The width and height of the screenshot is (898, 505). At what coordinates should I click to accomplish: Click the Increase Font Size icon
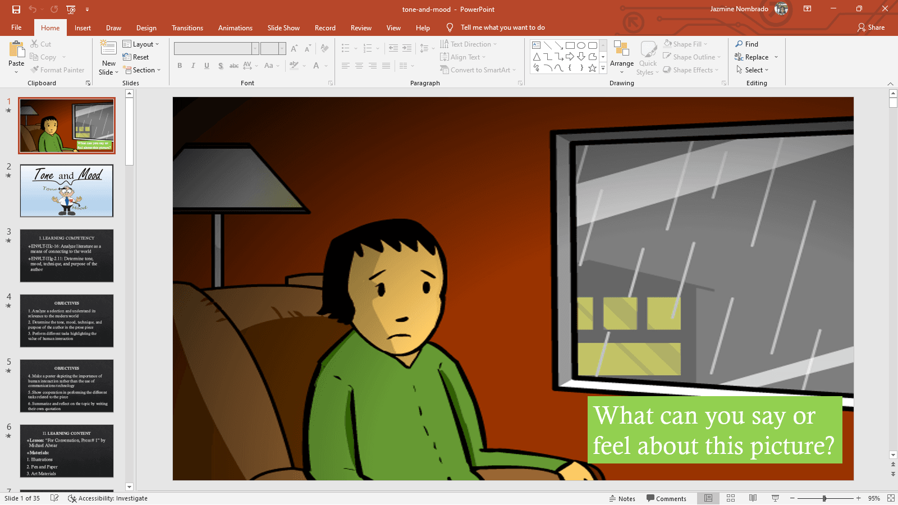pyautogui.click(x=294, y=48)
